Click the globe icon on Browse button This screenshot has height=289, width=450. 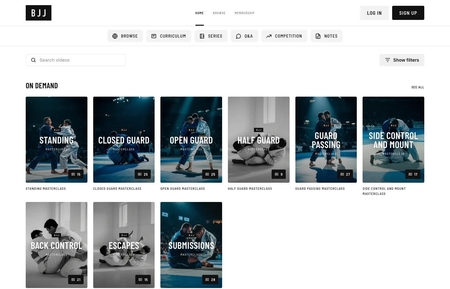(x=115, y=36)
